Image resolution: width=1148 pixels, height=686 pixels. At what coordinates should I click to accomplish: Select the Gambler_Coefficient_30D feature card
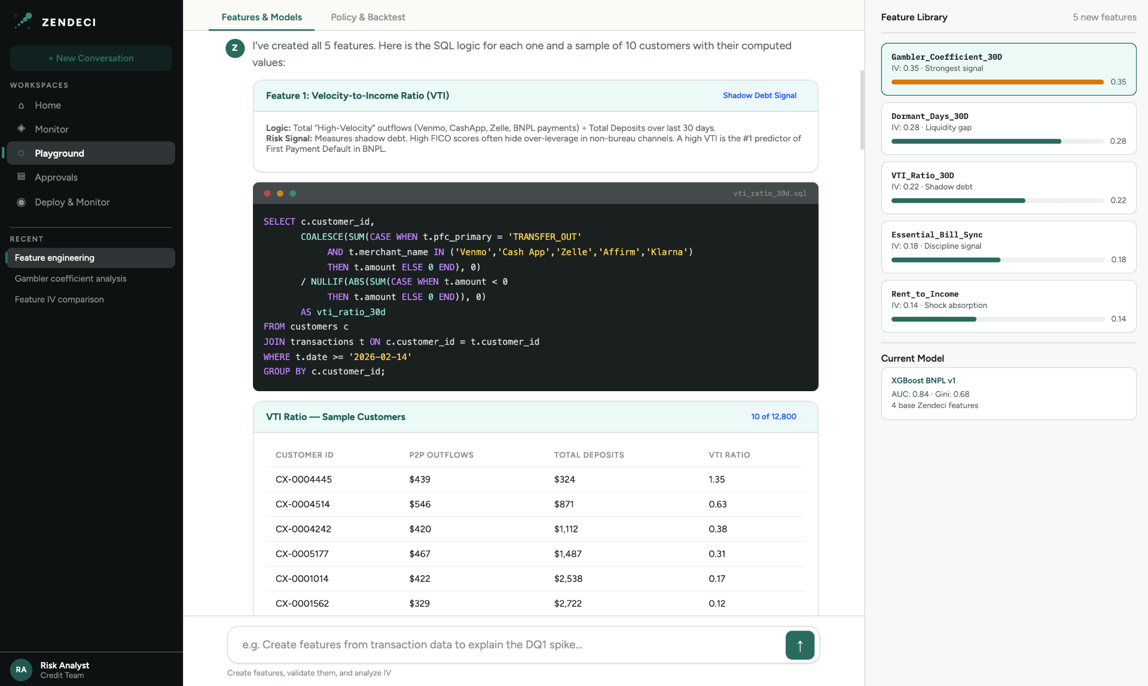pyautogui.click(x=1009, y=69)
